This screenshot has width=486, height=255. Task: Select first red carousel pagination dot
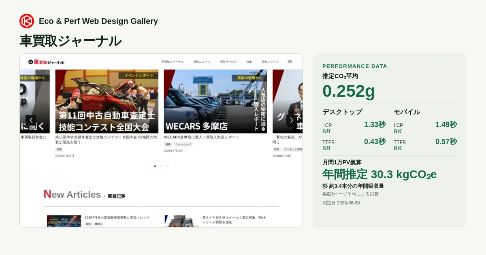[155, 166]
